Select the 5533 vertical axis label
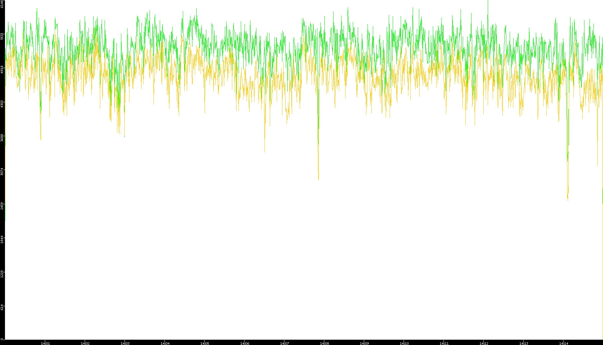This screenshot has height=345, width=603. coord(2,36)
